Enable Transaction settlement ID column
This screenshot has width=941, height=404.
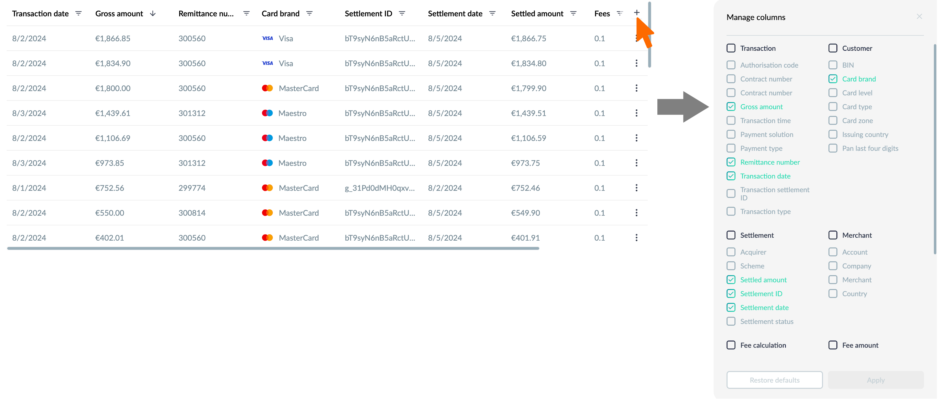point(731,194)
